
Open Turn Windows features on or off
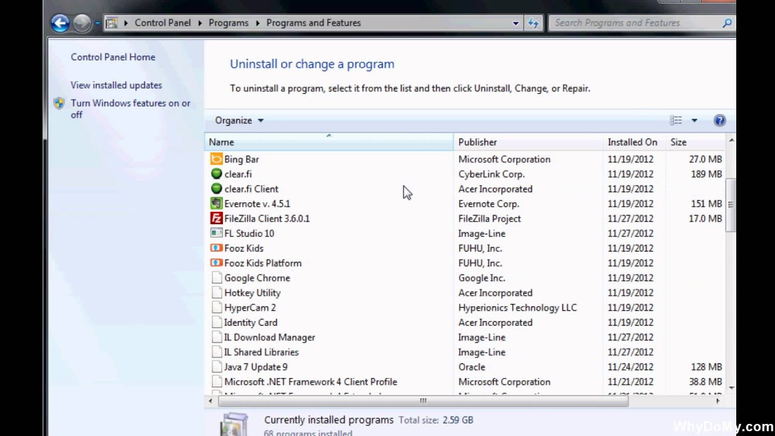click(131, 109)
